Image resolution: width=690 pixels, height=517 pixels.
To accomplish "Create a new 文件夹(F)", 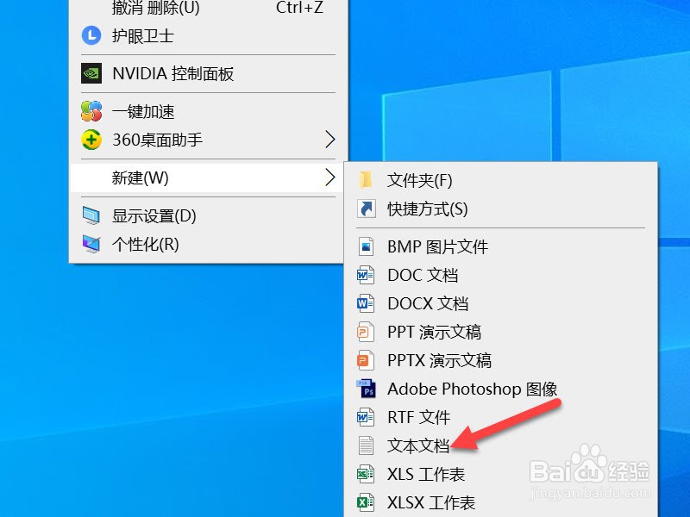I will coord(501,180).
